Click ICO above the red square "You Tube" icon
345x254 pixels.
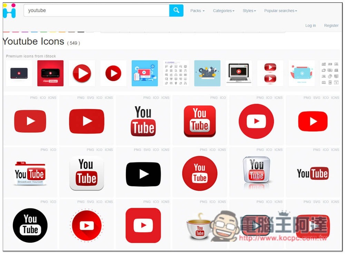tap(223, 98)
